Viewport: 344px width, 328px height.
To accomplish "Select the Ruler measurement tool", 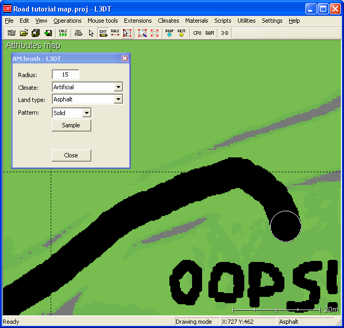I will click(x=115, y=33).
